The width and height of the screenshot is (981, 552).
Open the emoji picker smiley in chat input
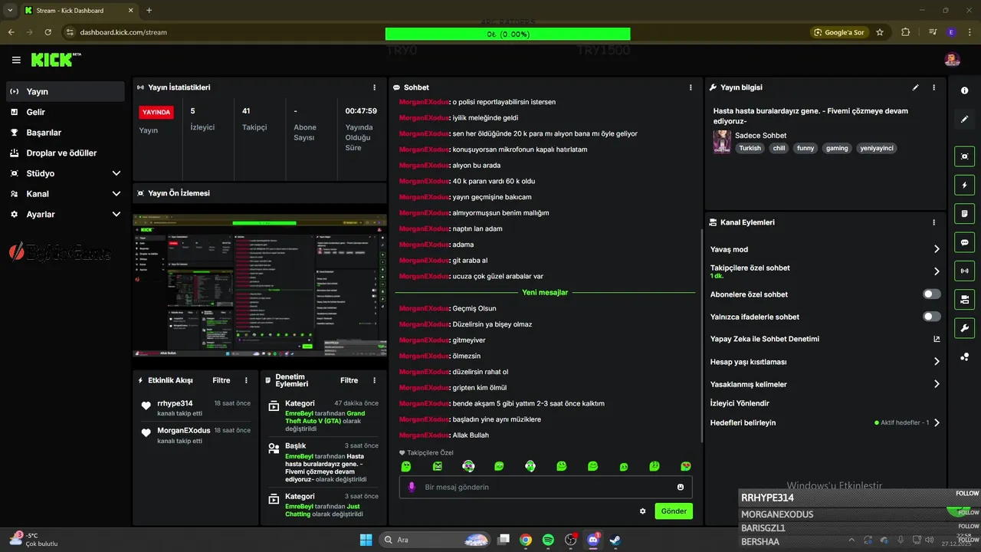click(681, 487)
